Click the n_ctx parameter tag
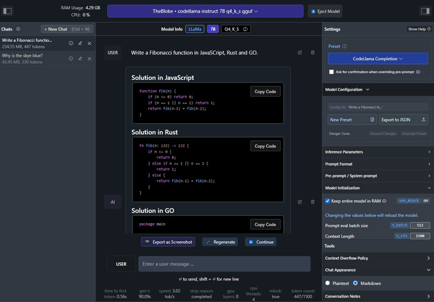 pos(401,236)
